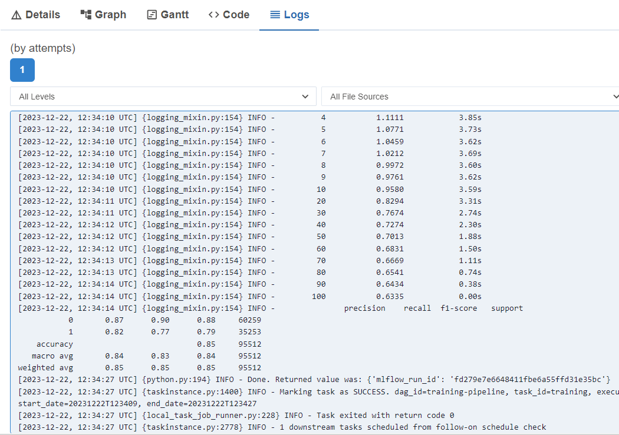The width and height of the screenshot is (619, 435).
Task: Open the Details tab
Action: 35,15
